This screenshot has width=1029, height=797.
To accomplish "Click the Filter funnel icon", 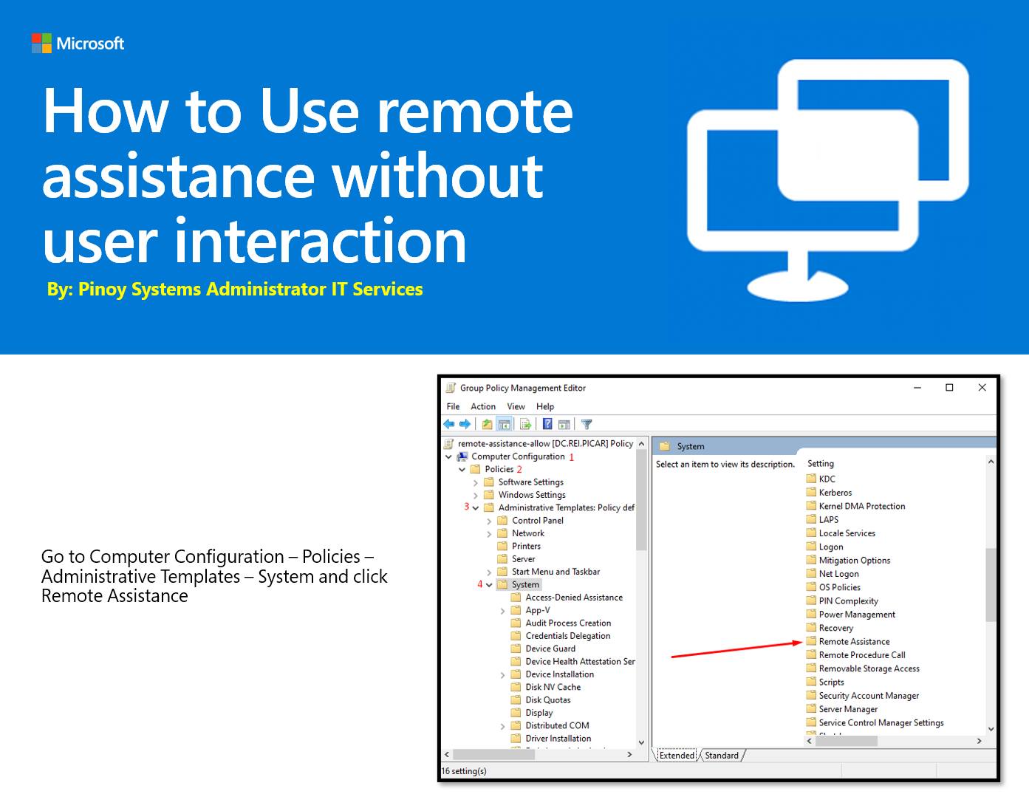I will click(x=587, y=424).
